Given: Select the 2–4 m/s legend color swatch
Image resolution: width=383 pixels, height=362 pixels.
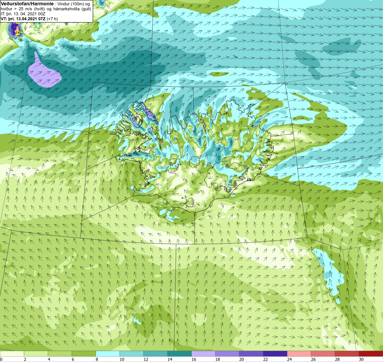Looking at the screenshot, I should coord(36,354).
